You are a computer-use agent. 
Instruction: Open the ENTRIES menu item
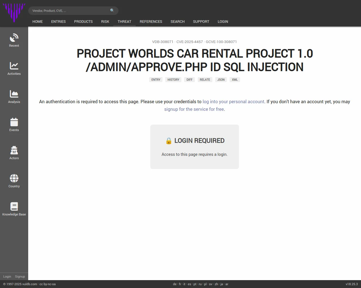click(58, 21)
